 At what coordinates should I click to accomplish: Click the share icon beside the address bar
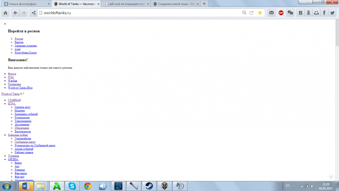tap(34, 13)
